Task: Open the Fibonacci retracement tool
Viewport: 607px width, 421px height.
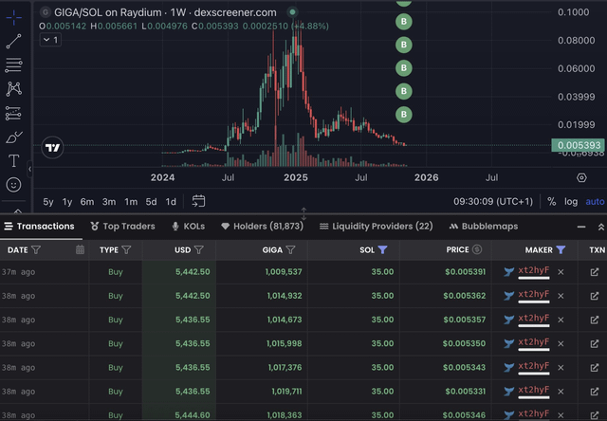Action: tap(14, 64)
